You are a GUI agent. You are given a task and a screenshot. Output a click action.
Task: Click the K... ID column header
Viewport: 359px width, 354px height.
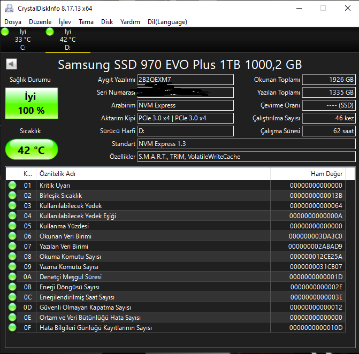(x=27, y=174)
